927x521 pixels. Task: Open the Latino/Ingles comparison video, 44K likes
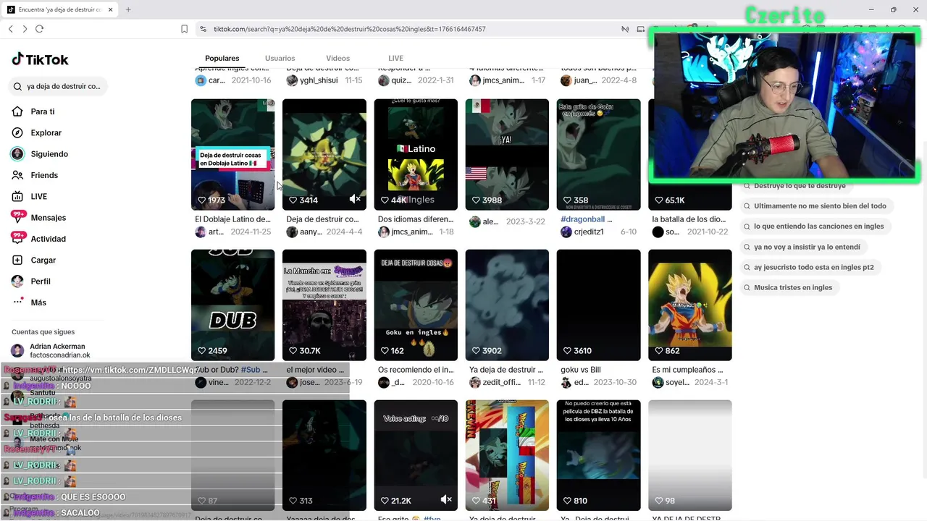click(416, 154)
